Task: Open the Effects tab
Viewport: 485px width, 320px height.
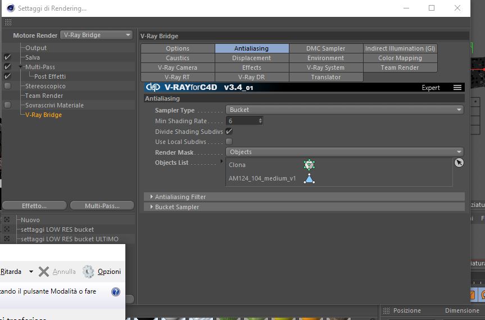Action: pyautogui.click(x=251, y=67)
